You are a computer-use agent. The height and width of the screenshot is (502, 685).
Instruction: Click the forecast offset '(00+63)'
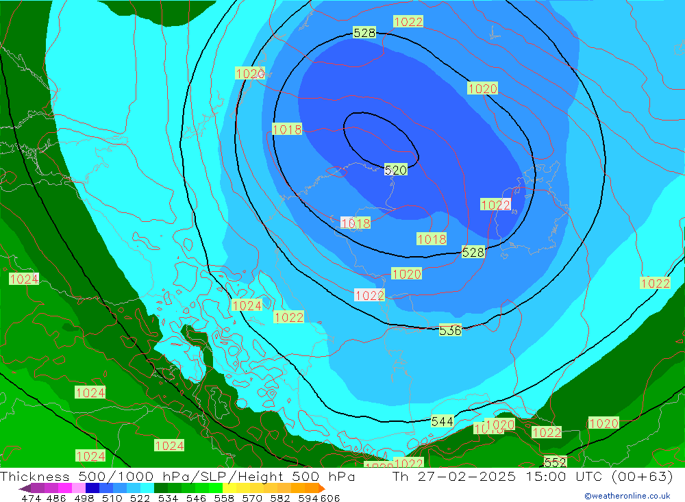pyautogui.click(x=643, y=476)
